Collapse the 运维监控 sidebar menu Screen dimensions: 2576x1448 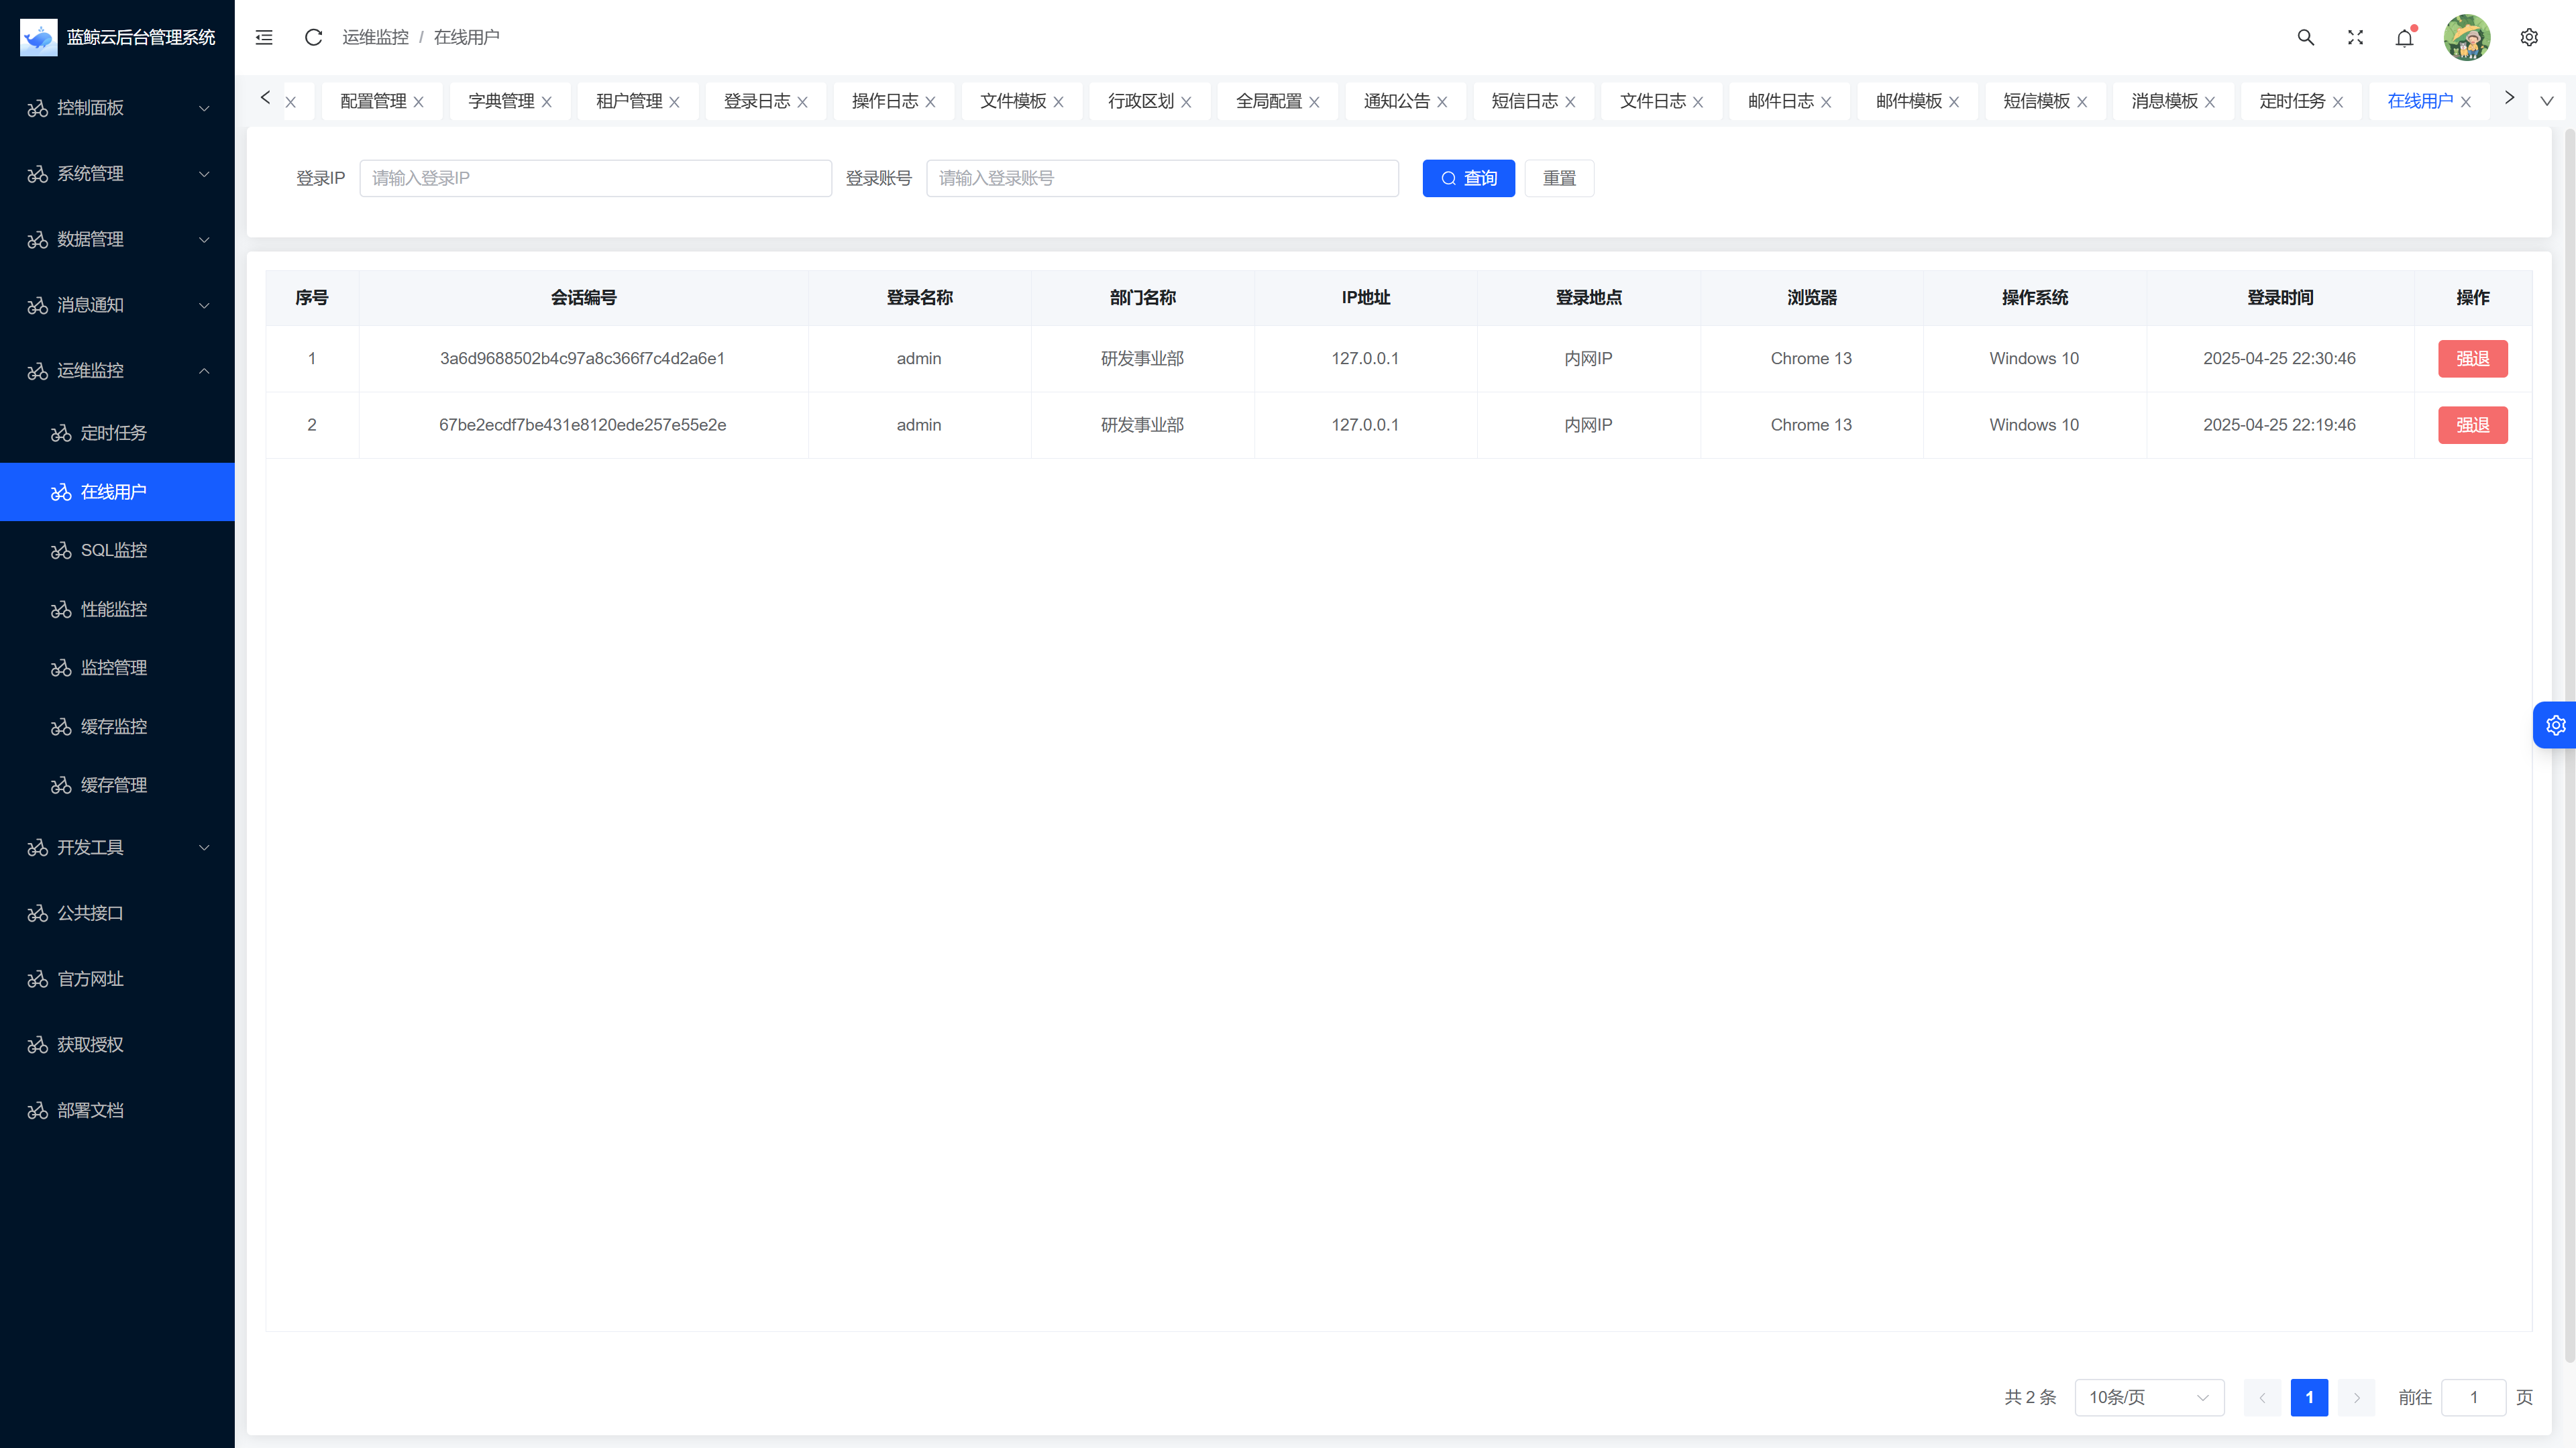pos(117,371)
